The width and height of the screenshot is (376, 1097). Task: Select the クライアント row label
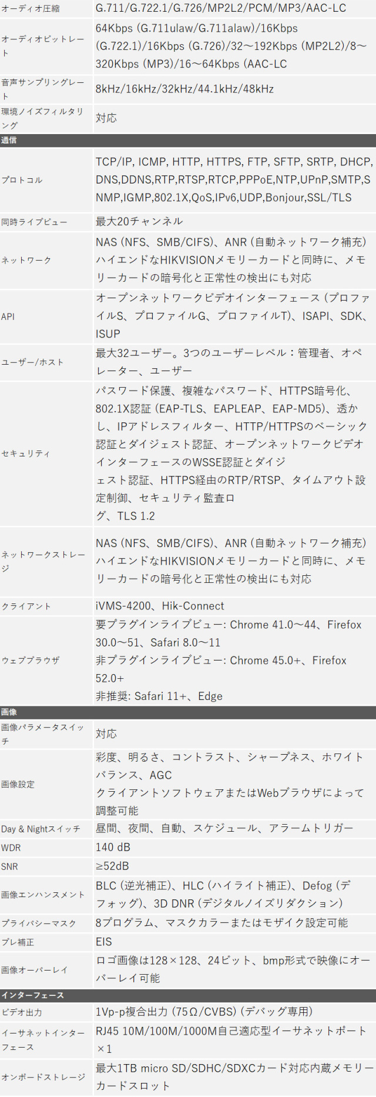(x=26, y=606)
